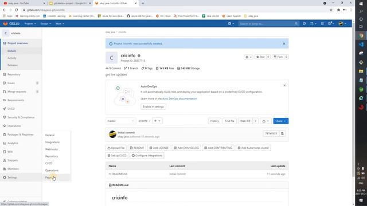367x206 pixels.
Task: Open the 1 Branch link
Action: 131,69
